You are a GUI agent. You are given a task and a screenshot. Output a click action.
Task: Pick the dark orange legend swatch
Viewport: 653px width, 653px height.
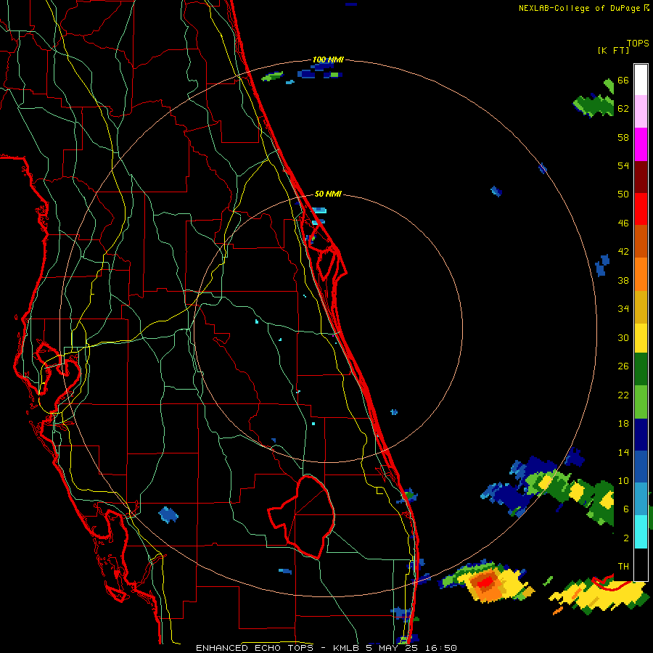click(x=641, y=241)
